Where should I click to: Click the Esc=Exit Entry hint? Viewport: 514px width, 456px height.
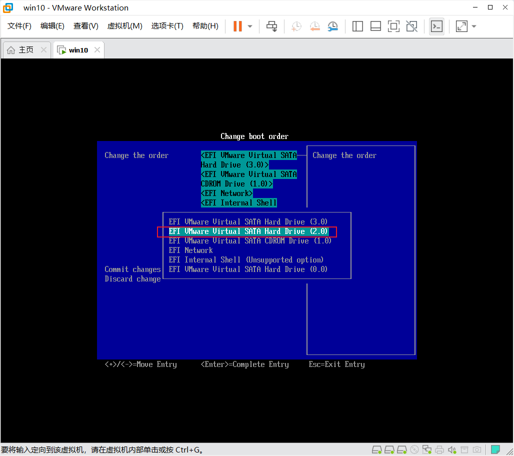[x=336, y=364]
